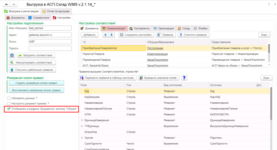Click the blue down arrow button
This screenshot has width=277, height=150.
point(111,35)
